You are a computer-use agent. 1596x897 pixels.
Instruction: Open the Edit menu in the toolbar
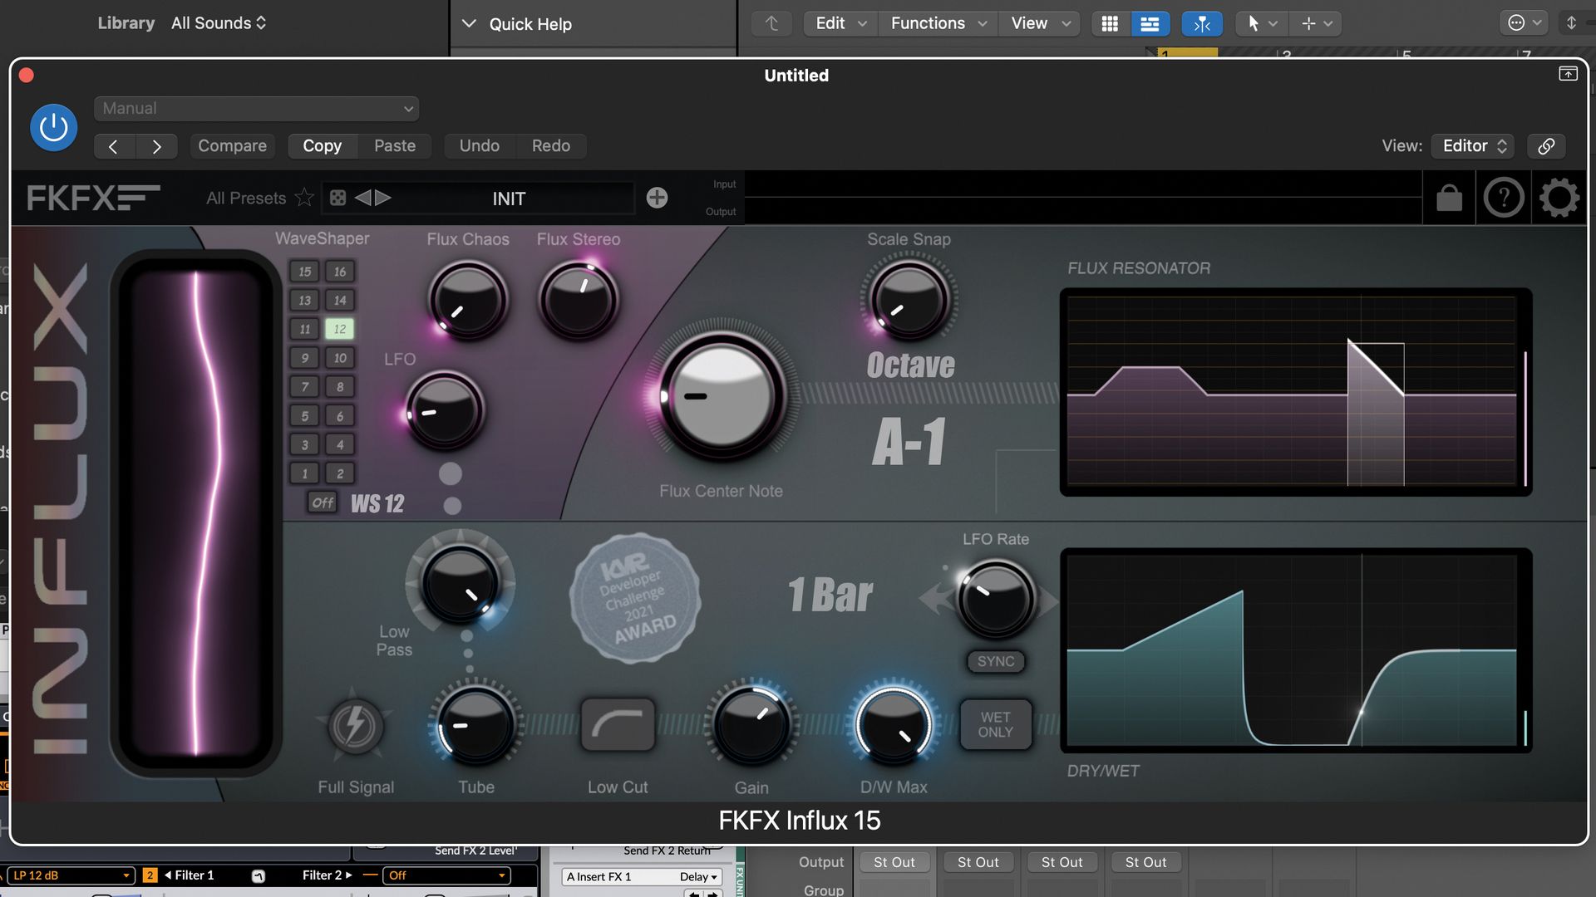839,23
